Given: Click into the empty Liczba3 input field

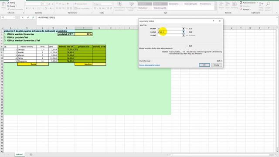Looking at the screenshot, I should (170, 35).
